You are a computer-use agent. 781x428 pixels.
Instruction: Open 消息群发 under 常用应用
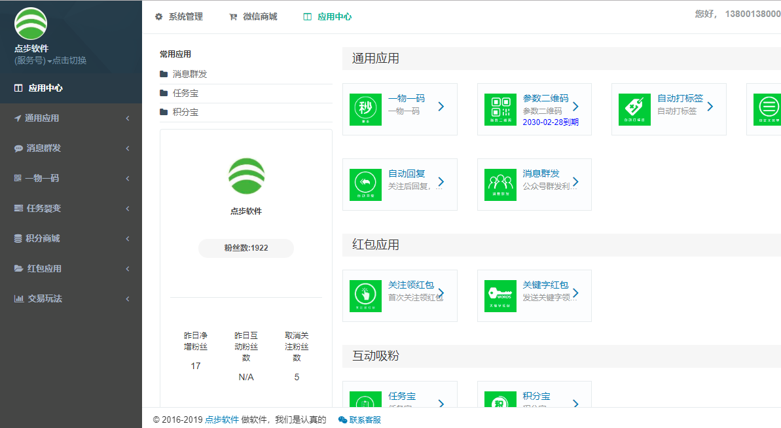[x=190, y=74]
